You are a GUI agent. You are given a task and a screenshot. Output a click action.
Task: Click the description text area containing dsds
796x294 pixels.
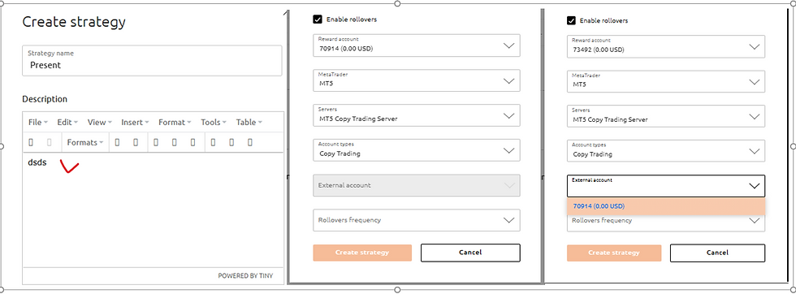coord(153,210)
